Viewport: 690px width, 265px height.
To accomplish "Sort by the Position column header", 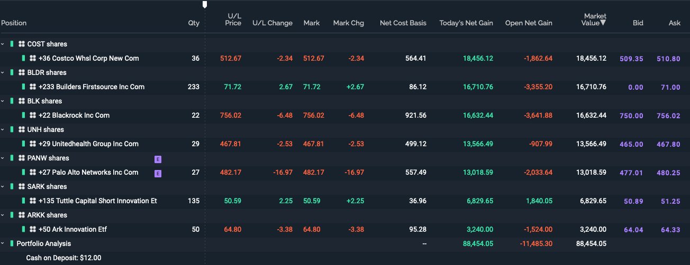I will tap(14, 23).
